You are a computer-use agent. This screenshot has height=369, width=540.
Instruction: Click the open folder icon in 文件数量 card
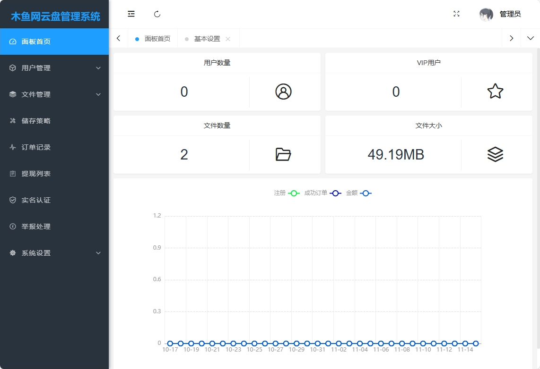point(283,155)
